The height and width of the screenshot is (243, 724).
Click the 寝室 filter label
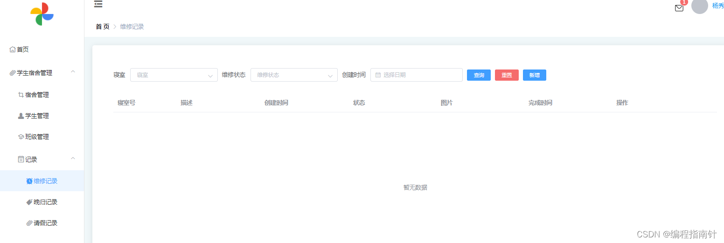119,75
